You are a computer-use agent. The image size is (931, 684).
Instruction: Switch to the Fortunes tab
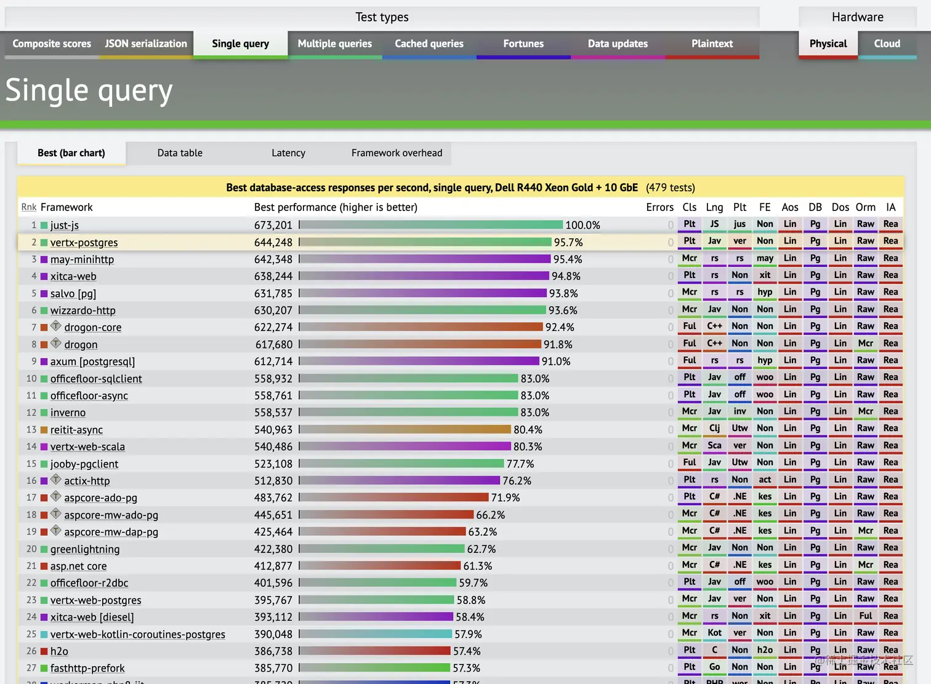pos(523,44)
